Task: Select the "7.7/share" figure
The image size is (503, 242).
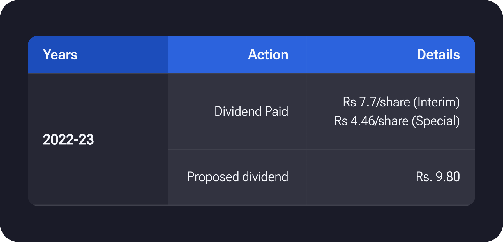Action: coord(385,102)
